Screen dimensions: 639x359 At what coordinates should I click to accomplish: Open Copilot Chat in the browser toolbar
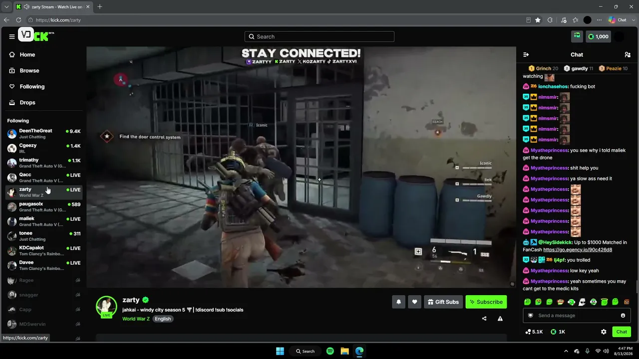pos(618,20)
